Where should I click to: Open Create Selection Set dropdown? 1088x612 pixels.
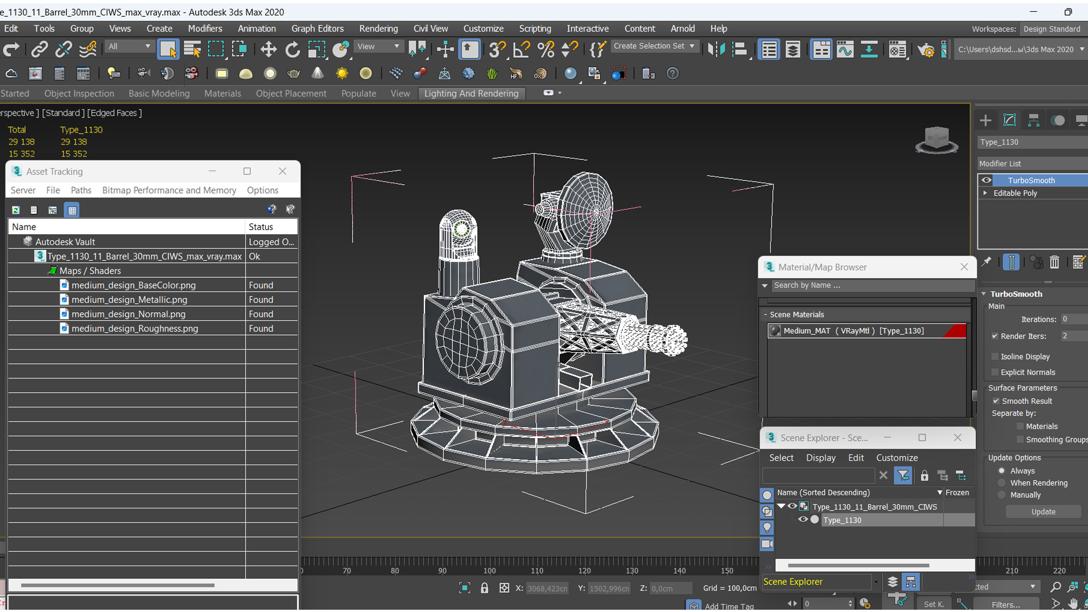coord(654,46)
